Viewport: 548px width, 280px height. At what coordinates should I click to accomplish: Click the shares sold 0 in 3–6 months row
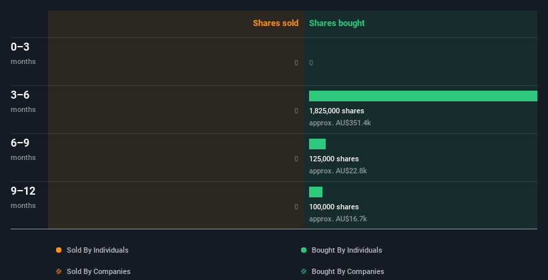click(x=296, y=111)
